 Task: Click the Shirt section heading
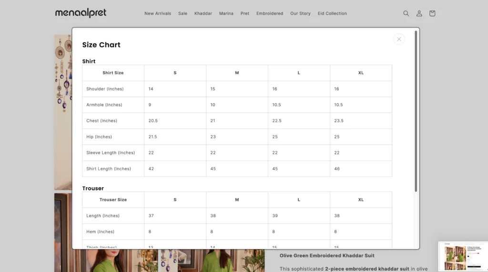click(89, 61)
